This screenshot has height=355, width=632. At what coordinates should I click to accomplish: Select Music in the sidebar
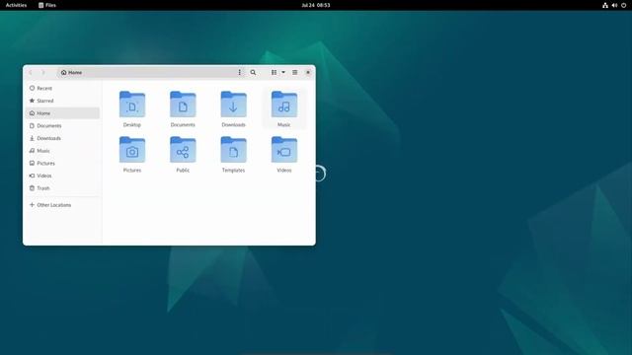pyautogui.click(x=62, y=151)
